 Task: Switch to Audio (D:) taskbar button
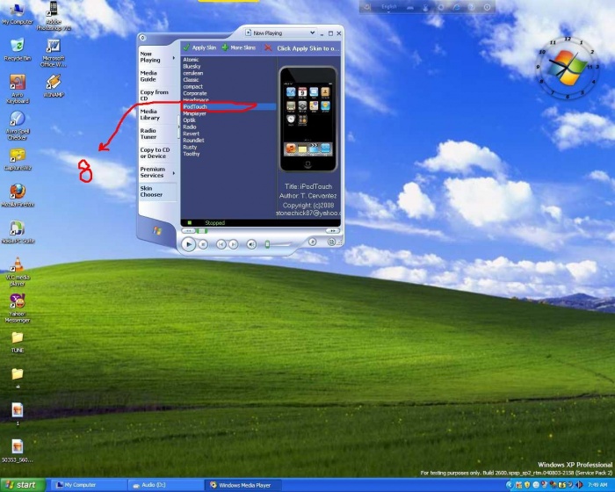pos(165,485)
